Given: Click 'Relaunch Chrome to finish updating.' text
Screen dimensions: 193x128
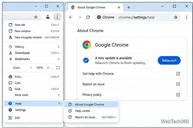Looking at the screenshot, I should [x=120, y=63].
